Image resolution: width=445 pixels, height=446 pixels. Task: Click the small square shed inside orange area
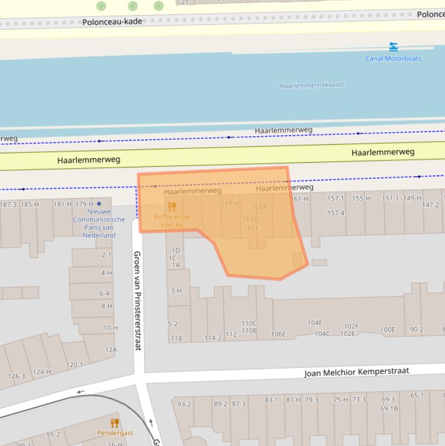click(299, 259)
